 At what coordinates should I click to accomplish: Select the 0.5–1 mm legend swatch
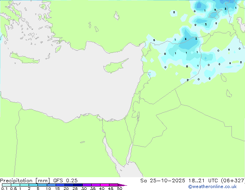coord(15,185)
